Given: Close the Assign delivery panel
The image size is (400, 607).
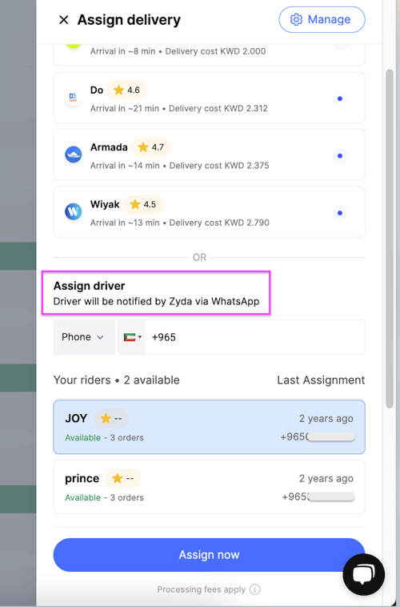Looking at the screenshot, I should pyautogui.click(x=64, y=20).
